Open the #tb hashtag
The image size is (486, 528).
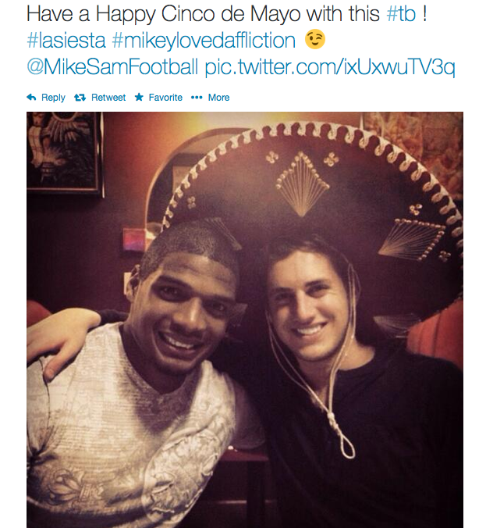tap(401, 14)
